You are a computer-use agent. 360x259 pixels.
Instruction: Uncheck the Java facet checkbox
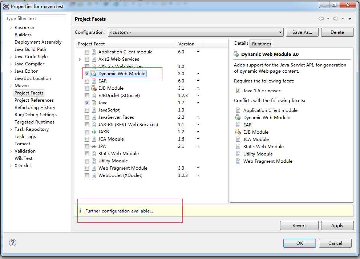point(87,103)
